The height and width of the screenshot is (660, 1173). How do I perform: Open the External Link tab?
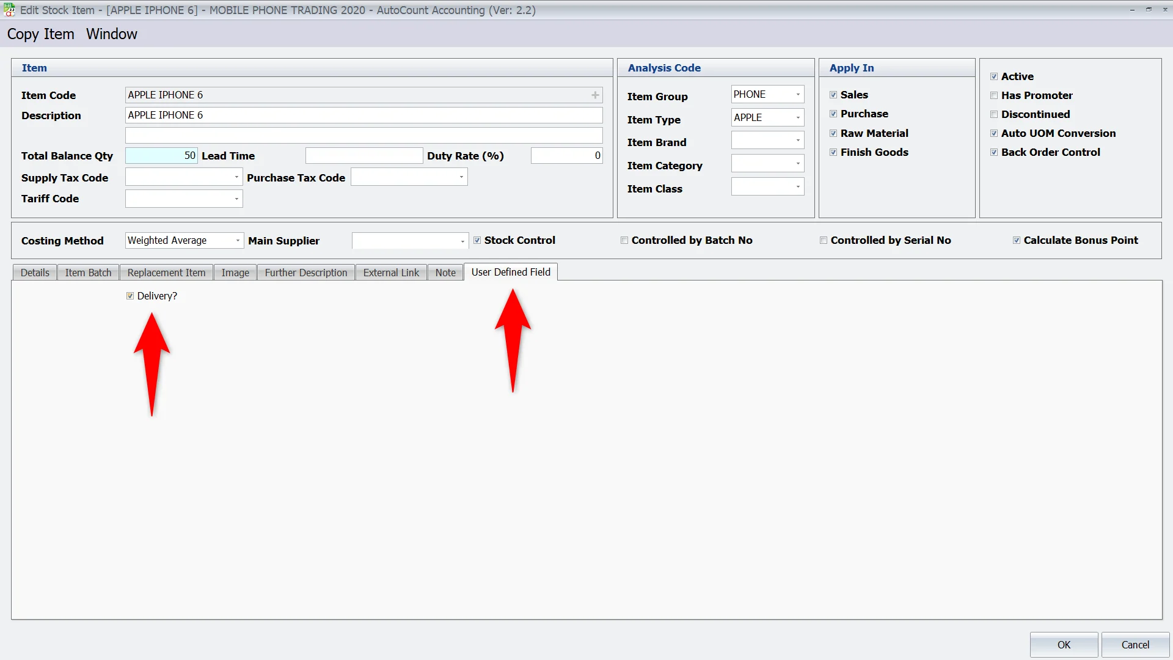tap(391, 273)
